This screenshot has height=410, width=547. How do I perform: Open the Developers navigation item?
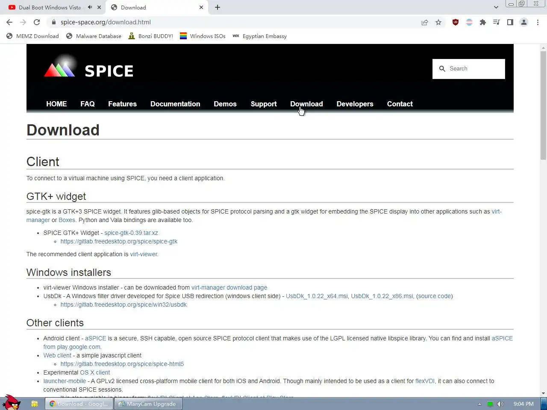(x=355, y=104)
